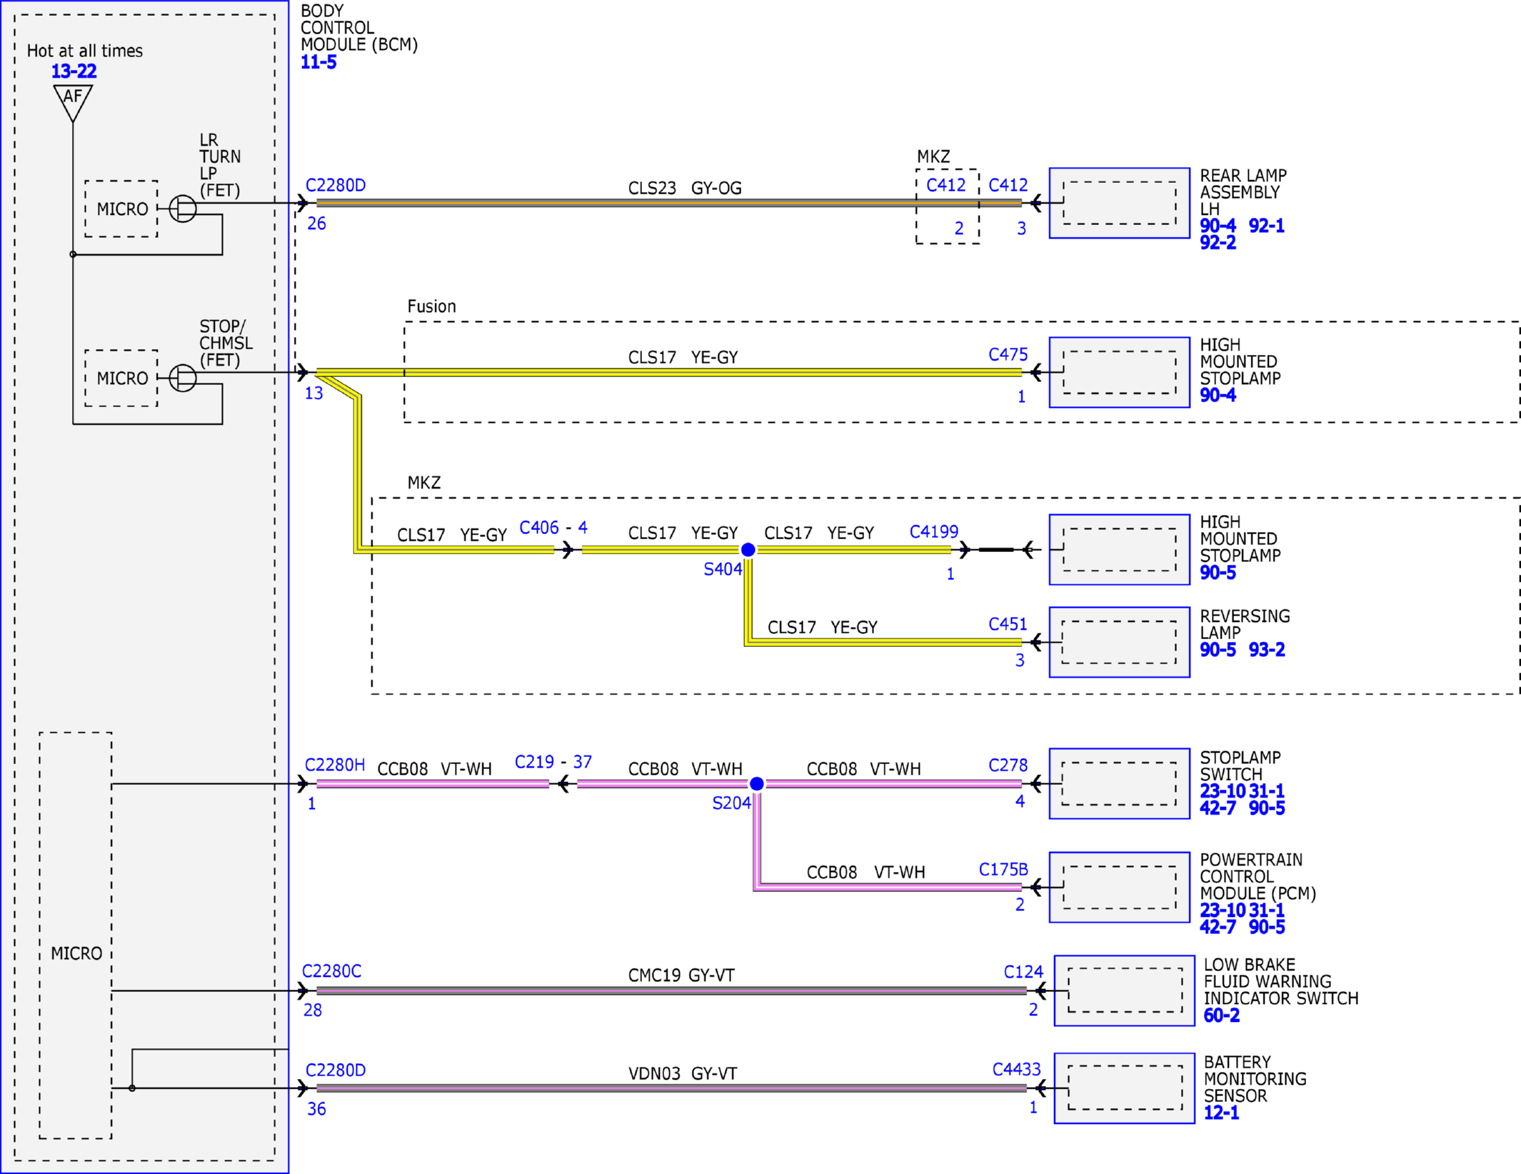This screenshot has height=1174, width=1521.
Task: Select the STOP/CHMSL FET symbol
Action: pos(183,378)
